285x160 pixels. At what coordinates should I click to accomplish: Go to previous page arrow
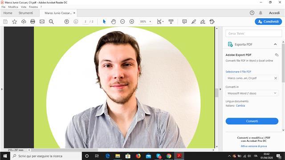tap(67, 22)
